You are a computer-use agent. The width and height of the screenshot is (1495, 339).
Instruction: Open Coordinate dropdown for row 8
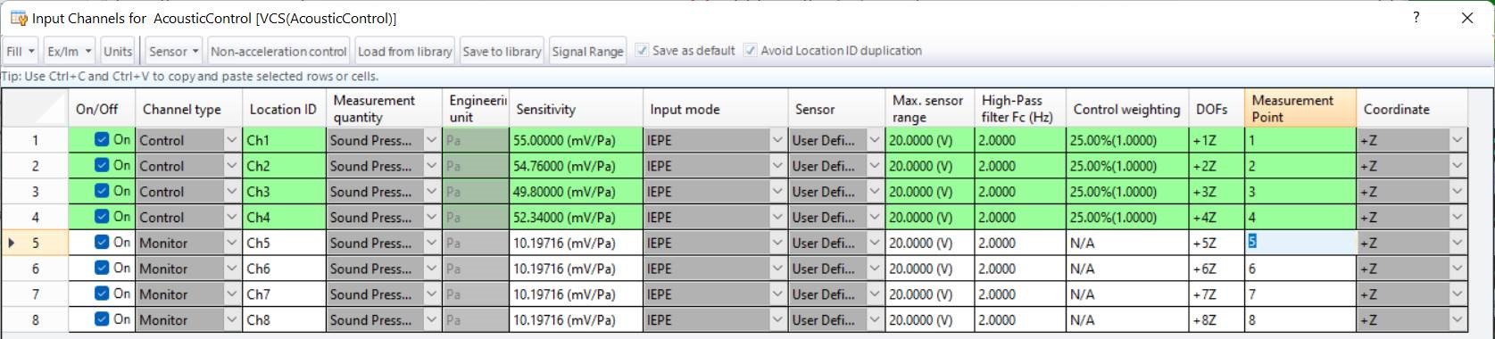(1458, 319)
